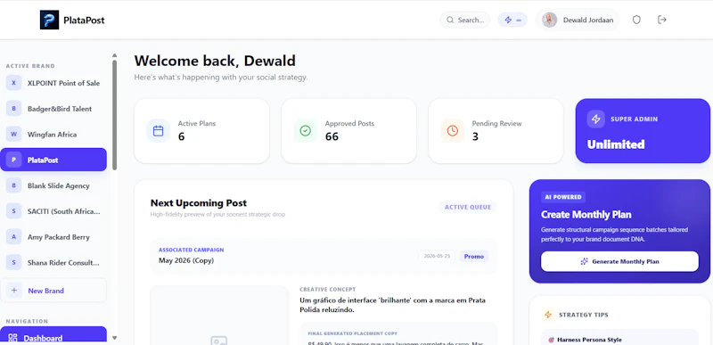Viewport: 713px width, 345px height.
Task: Click the image placeholder icon in post preview
Action: (219, 341)
